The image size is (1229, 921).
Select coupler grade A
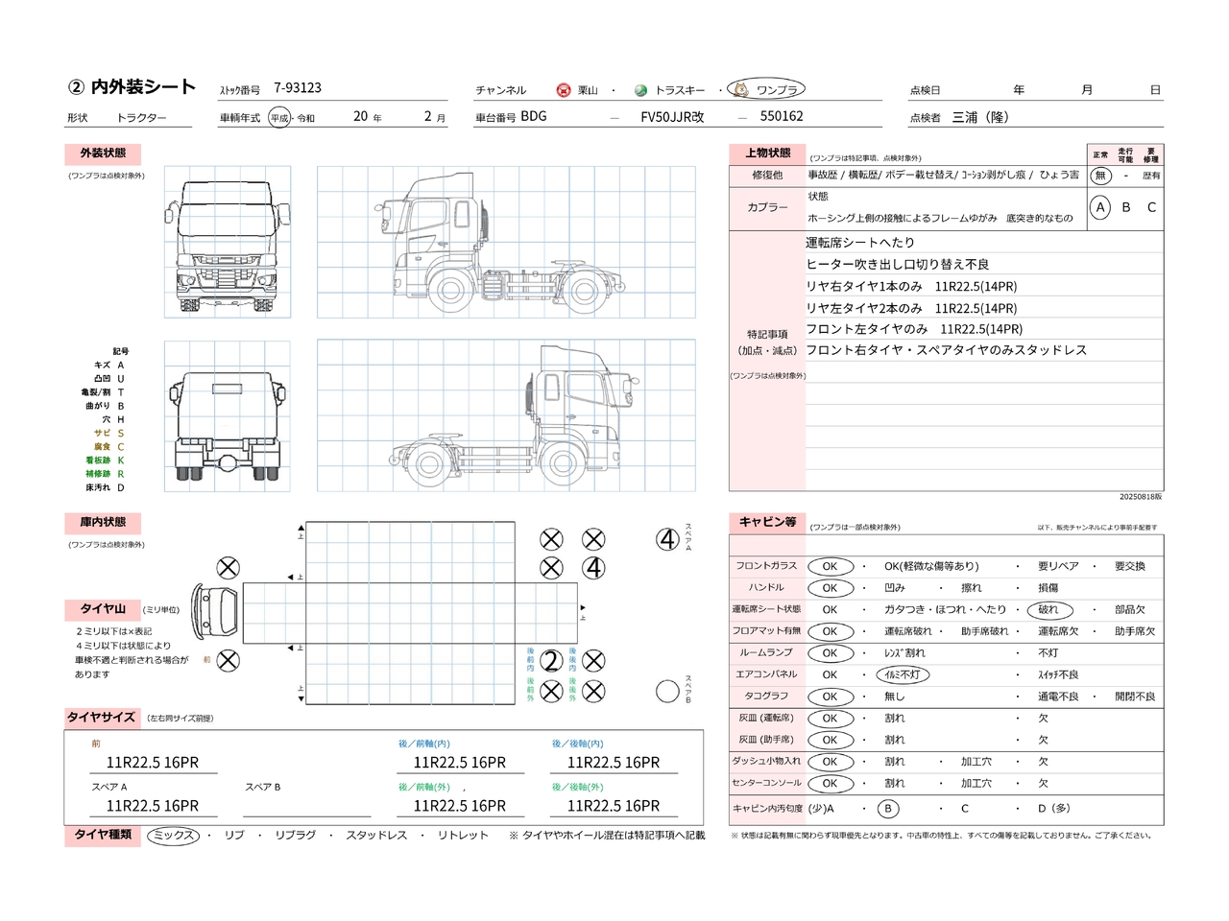pyautogui.click(x=1100, y=207)
